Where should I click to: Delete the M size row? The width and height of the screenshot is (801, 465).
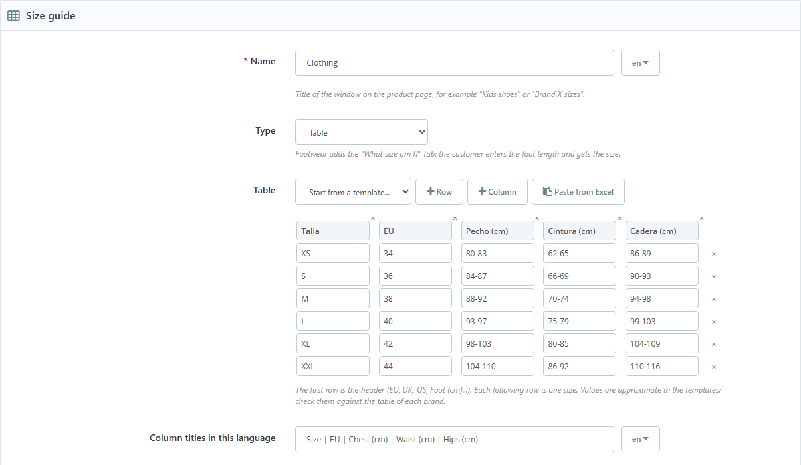pos(714,299)
